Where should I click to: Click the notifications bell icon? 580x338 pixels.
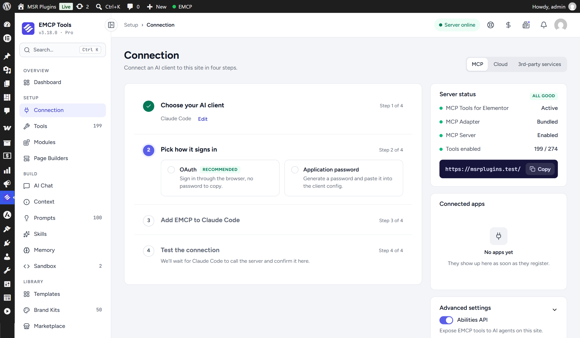[544, 25]
